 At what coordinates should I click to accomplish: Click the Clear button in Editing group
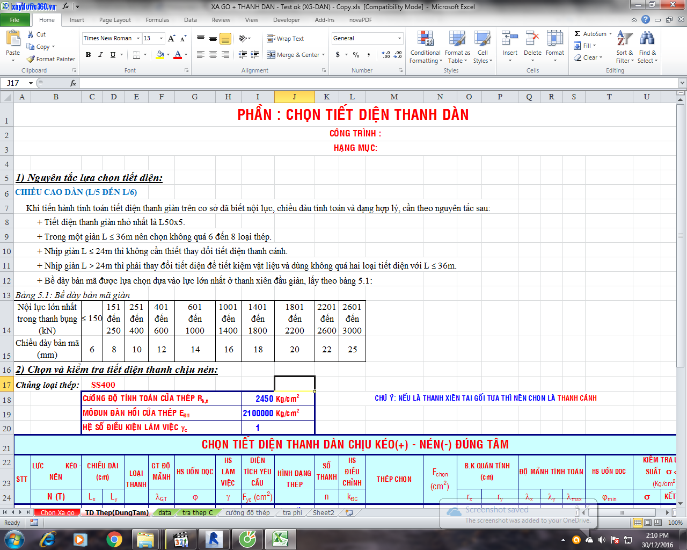pyautogui.click(x=589, y=57)
